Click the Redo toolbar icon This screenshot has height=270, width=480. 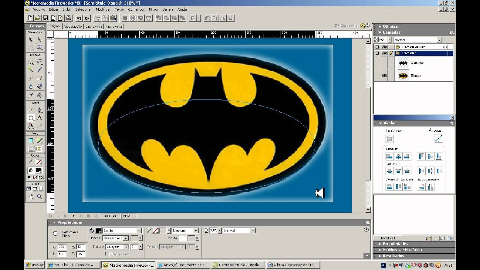coord(87,18)
